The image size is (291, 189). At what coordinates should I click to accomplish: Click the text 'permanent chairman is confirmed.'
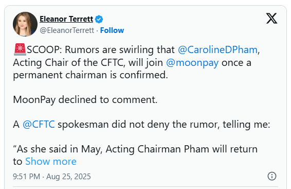coord(90,75)
